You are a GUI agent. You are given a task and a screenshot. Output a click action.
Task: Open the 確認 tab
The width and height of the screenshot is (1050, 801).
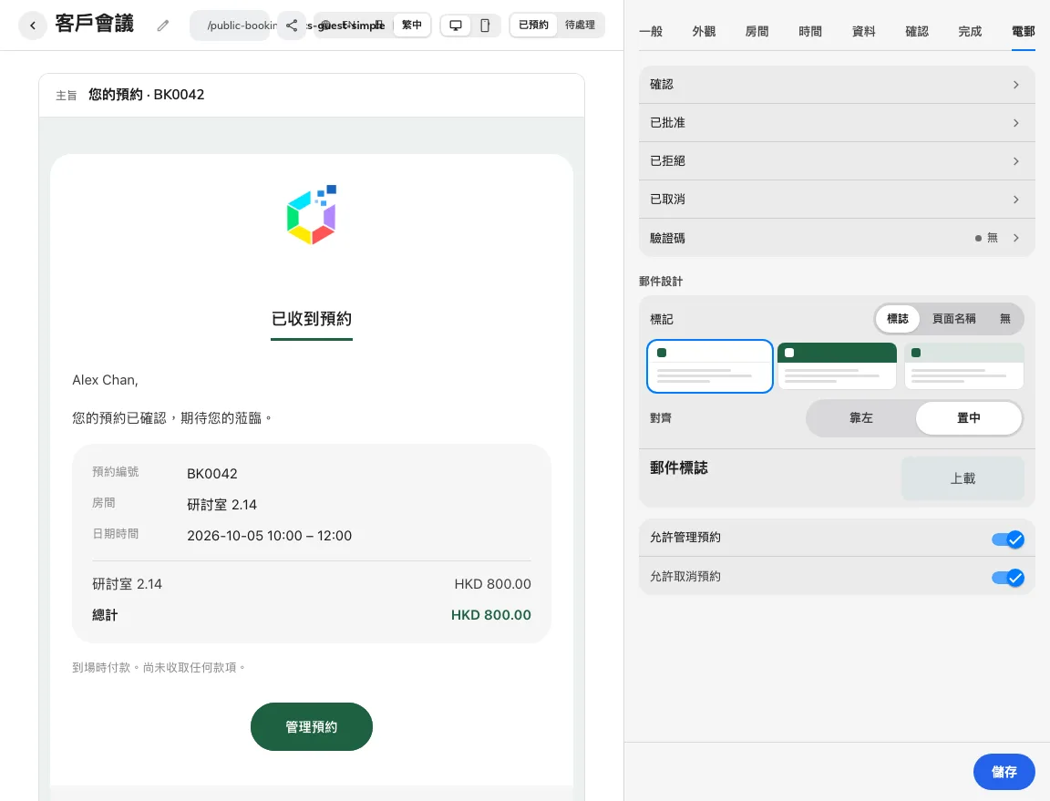click(x=917, y=32)
